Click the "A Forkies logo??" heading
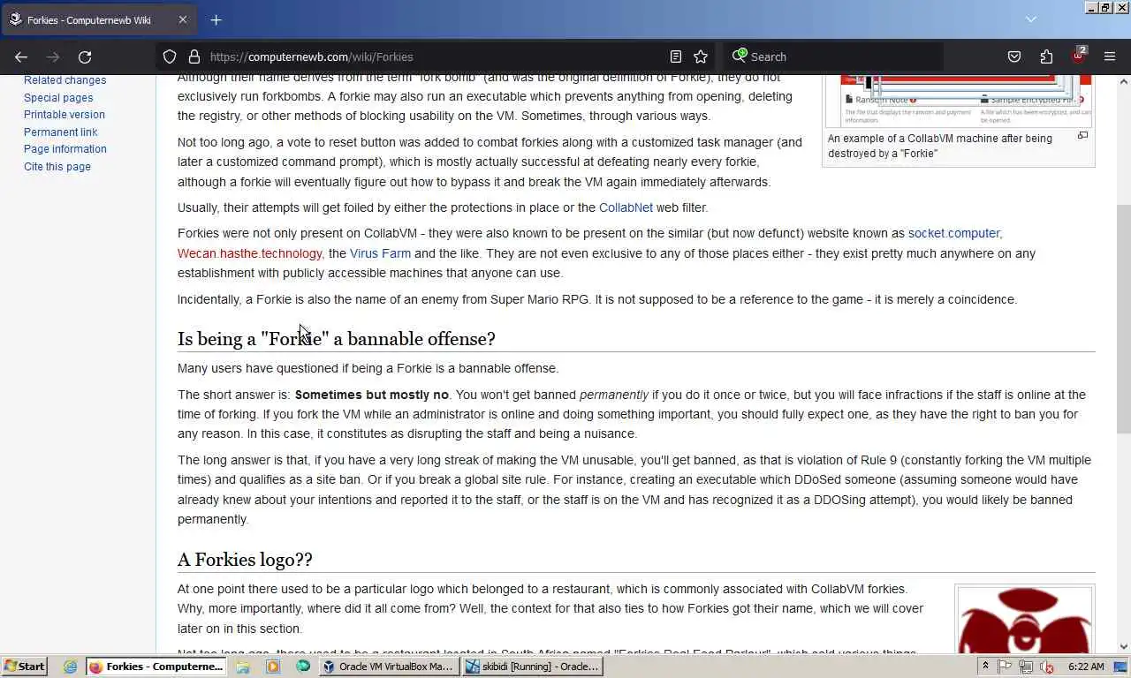This screenshot has width=1131, height=678. 245,560
